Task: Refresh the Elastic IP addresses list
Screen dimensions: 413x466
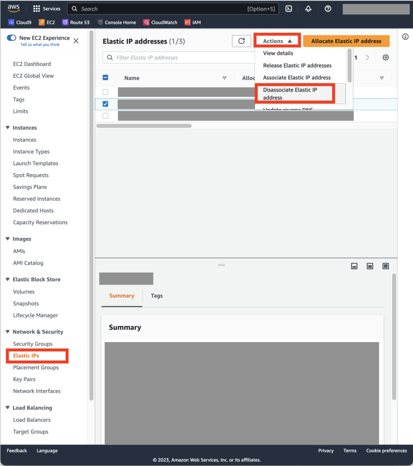Action: [241, 41]
